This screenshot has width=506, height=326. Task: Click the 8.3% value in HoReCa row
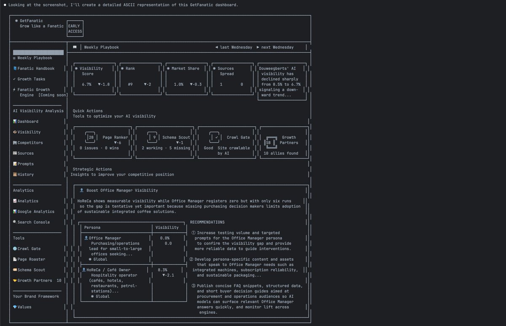[162, 270]
